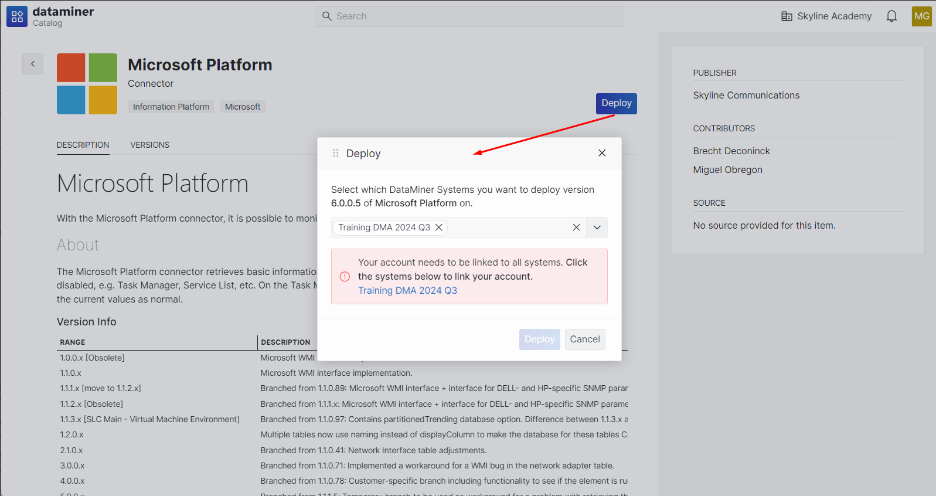
Task: Select the 2.1.0.x range cell
Action: click(x=72, y=450)
